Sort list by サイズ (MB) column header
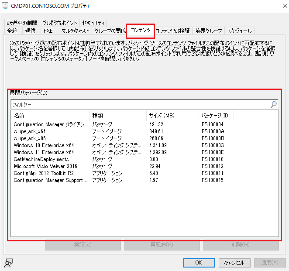Screen dimensions: 289x271 [172, 116]
